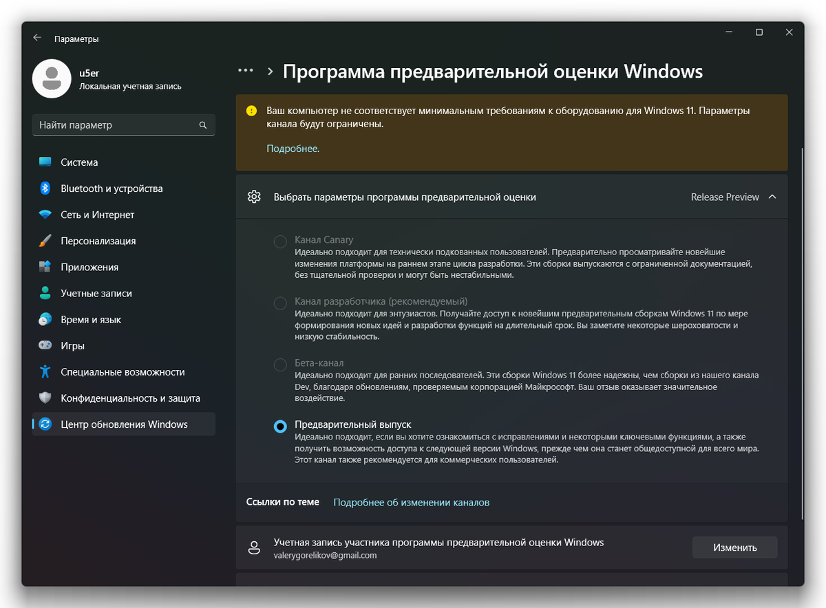This screenshot has width=826, height=608.
Task: Open Система settings
Action: 124,162
